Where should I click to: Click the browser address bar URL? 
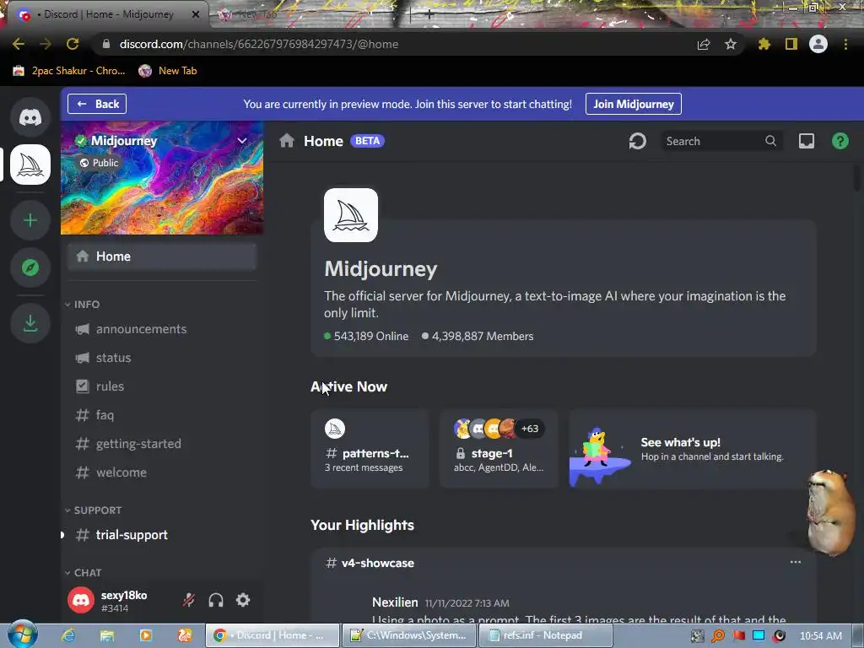[258, 44]
